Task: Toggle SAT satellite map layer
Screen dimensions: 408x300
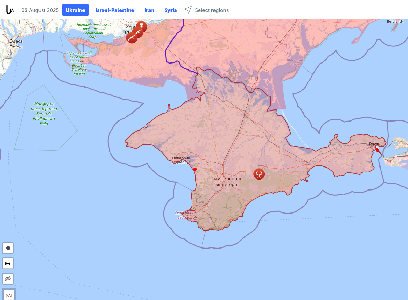Action: (x=9, y=295)
